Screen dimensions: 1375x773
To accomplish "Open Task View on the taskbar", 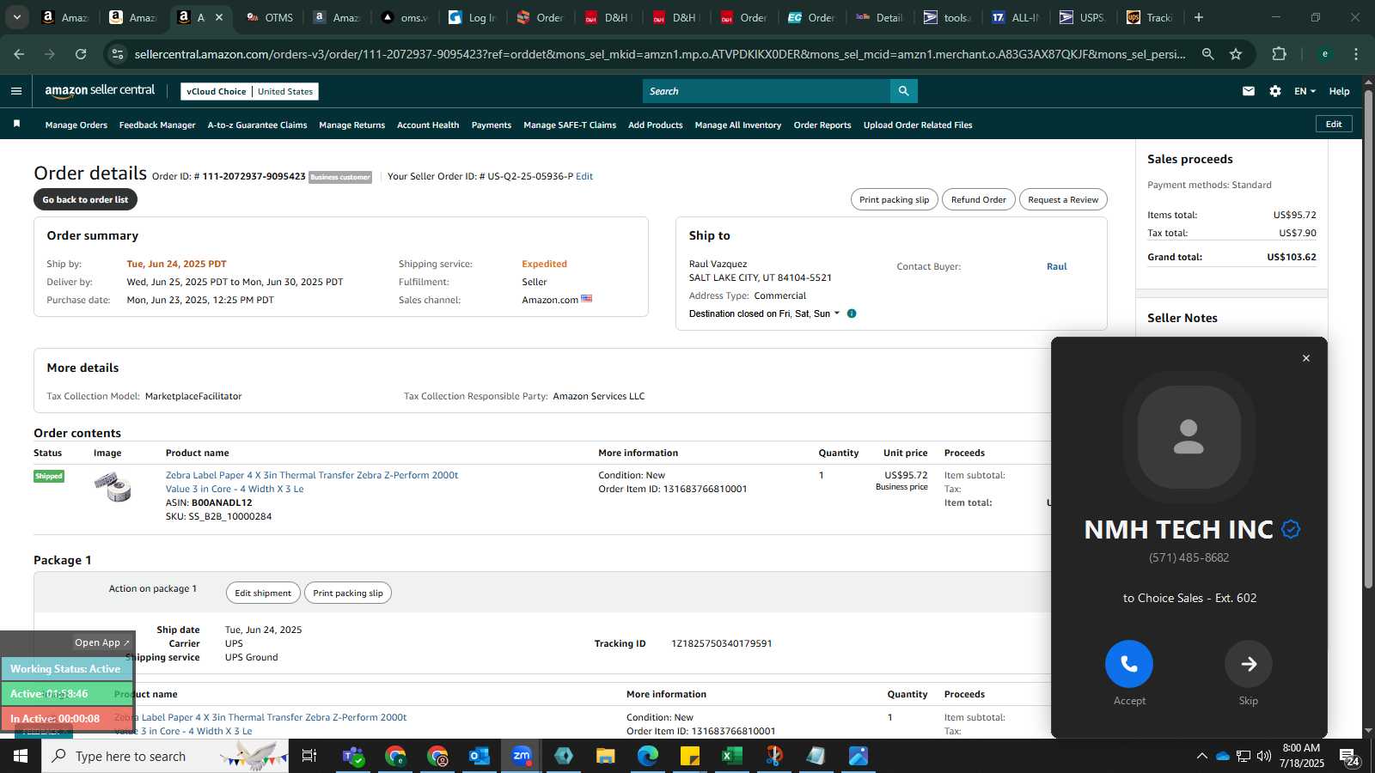I will pyautogui.click(x=309, y=756).
